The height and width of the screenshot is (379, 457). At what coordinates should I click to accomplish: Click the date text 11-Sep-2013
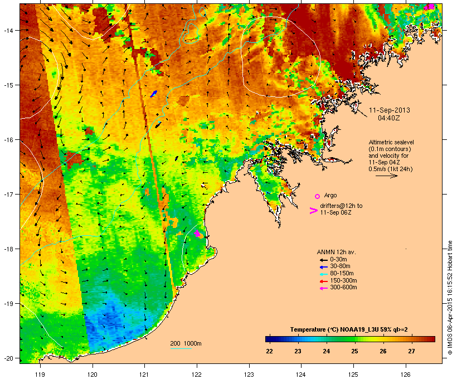coord(390,110)
